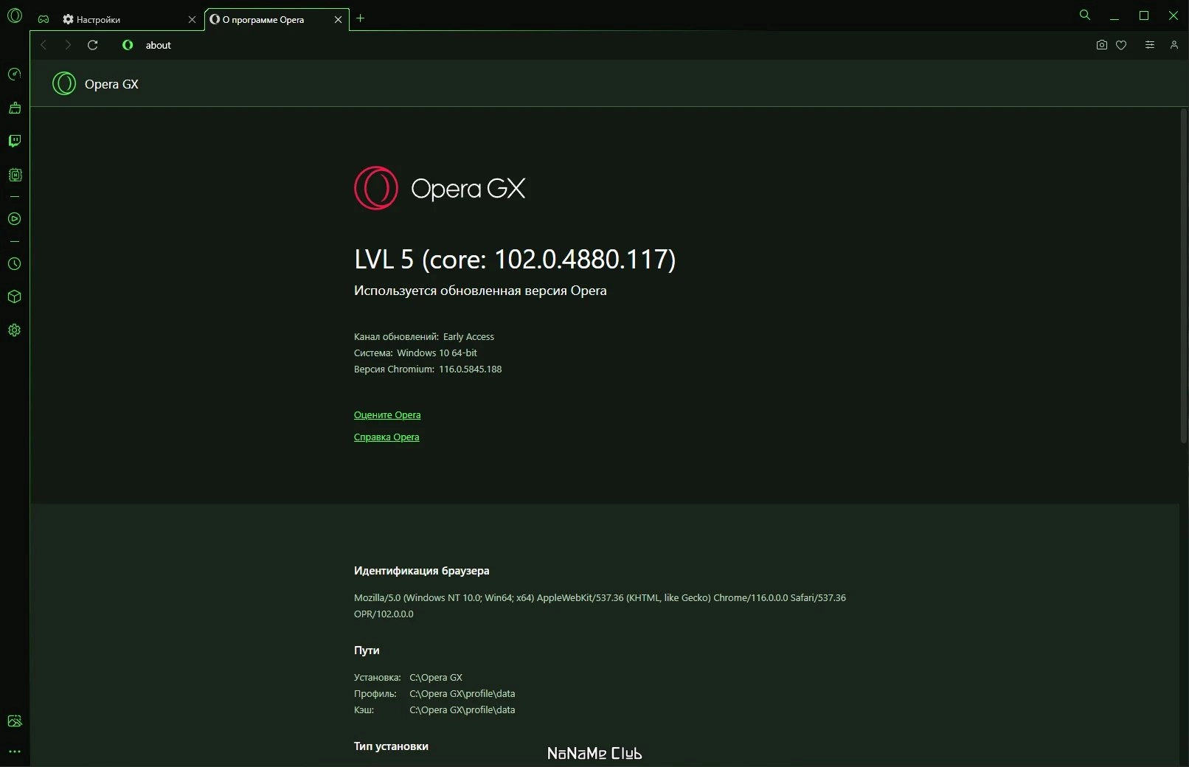Image resolution: width=1189 pixels, height=767 pixels.
Task: Open GX Corner gamepad tab
Action: 44,19
